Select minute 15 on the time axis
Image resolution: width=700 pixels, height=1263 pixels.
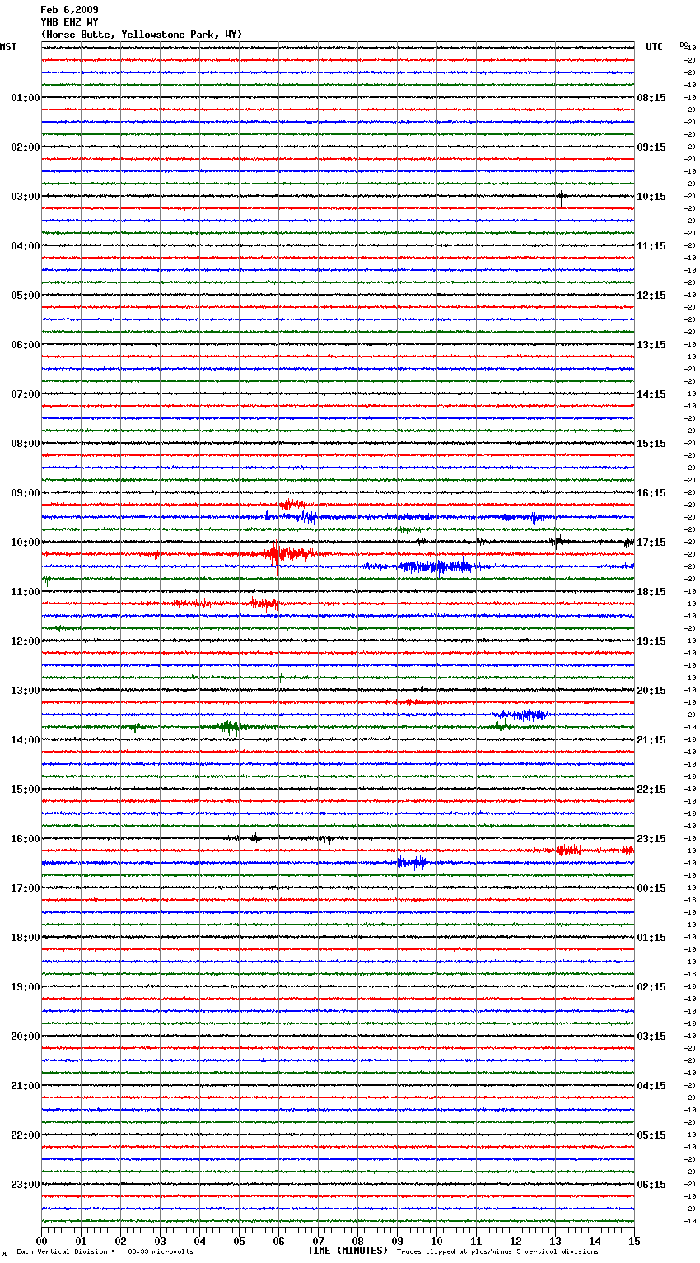634,1241
